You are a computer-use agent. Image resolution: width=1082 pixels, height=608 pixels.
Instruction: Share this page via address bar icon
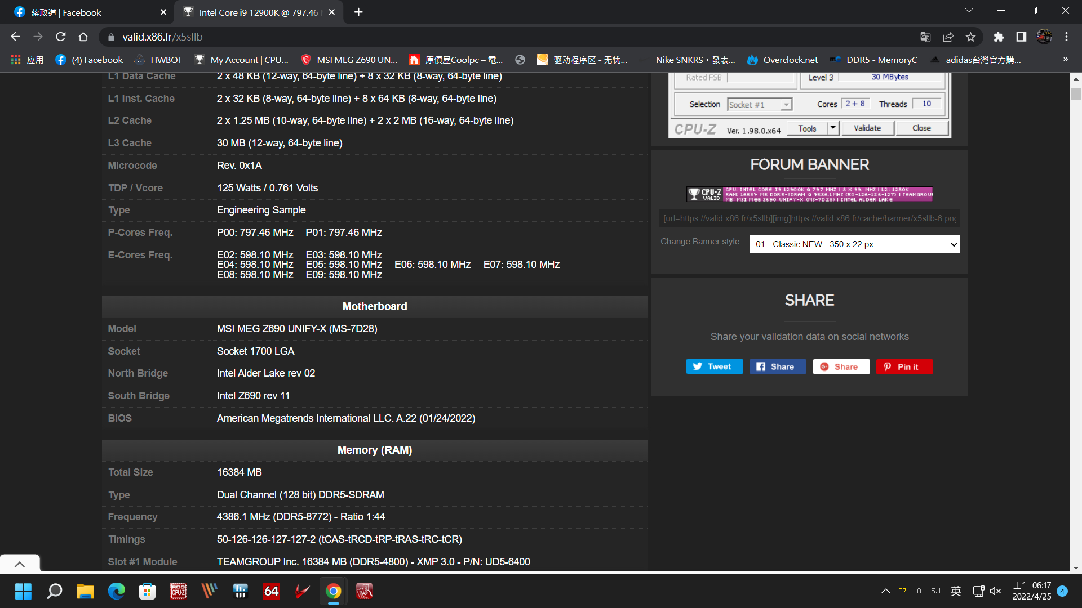[x=948, y=37]
